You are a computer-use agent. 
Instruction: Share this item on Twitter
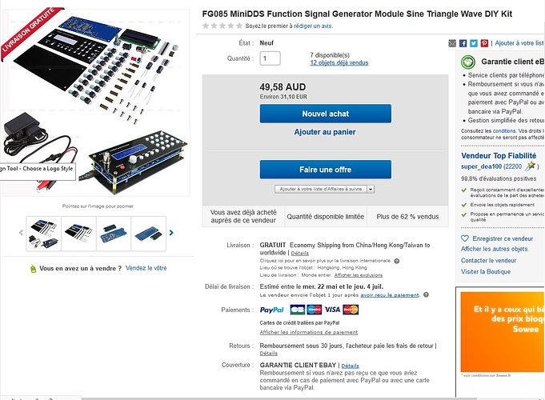pyautogui.click(x=474, y=43)
